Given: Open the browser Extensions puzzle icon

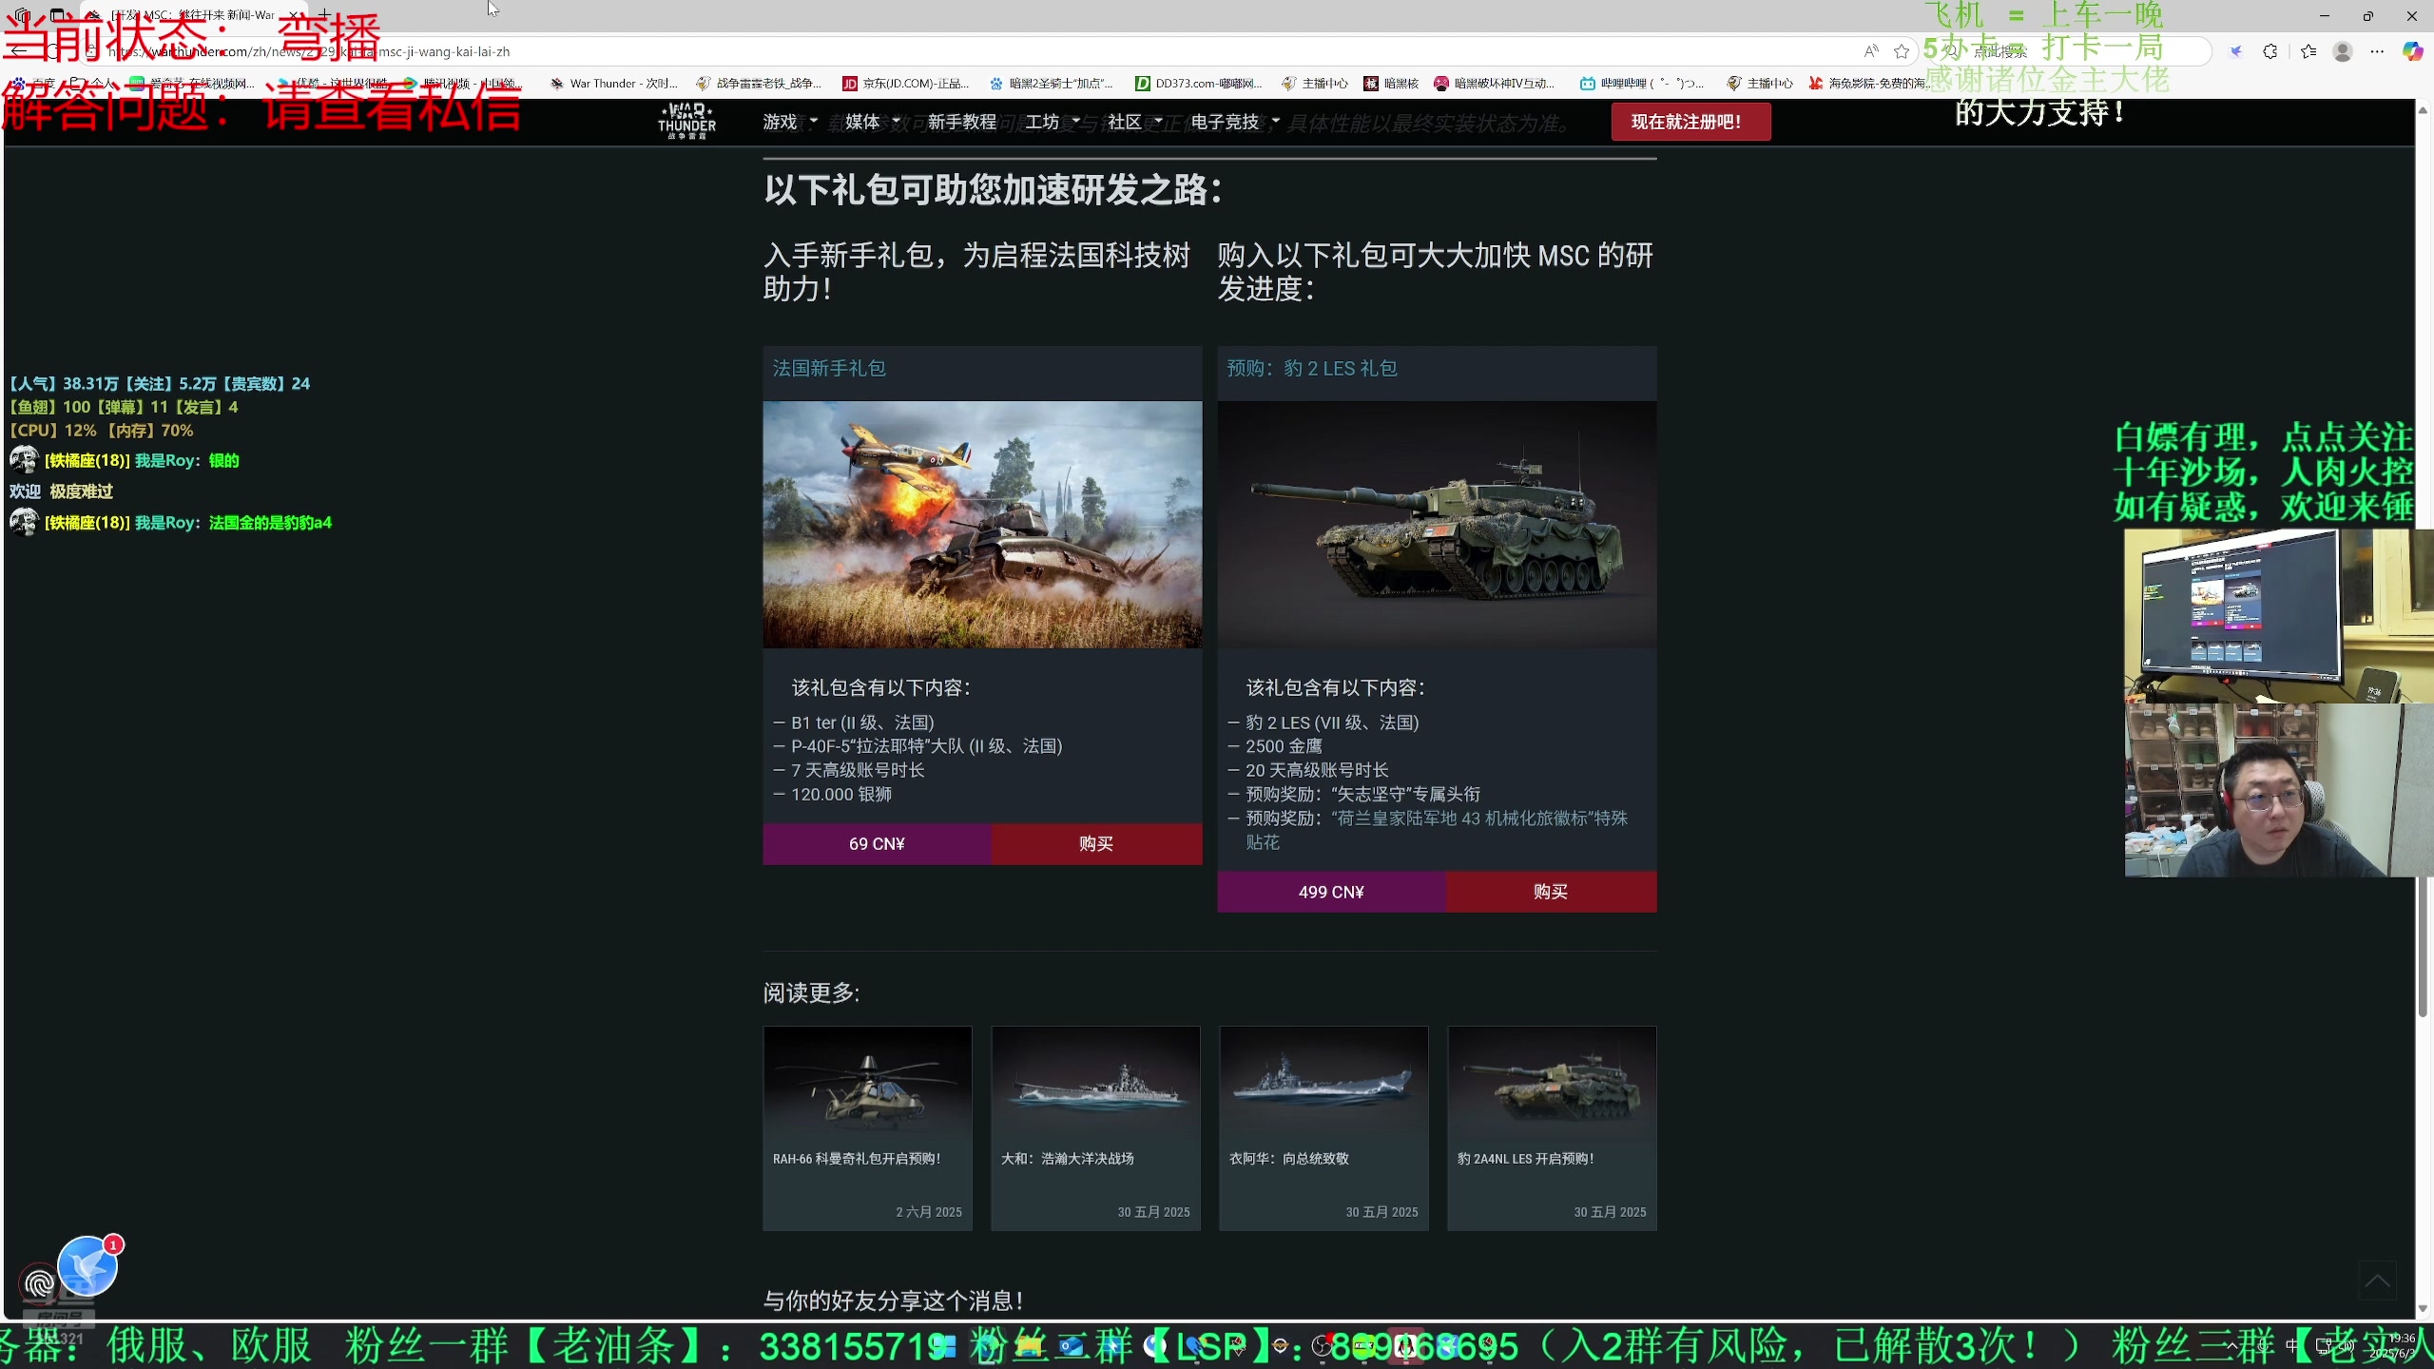Looking at the screenshot, I should point(2270,51).
